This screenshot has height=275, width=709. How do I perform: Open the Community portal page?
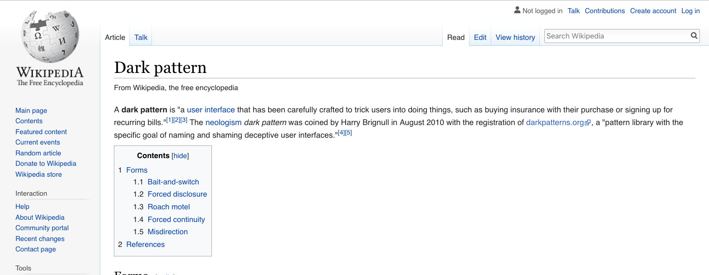pos(42,228)
